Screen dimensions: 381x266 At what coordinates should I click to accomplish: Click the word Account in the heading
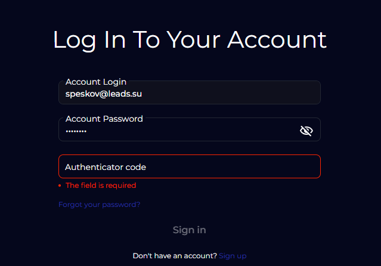[277, 39]
